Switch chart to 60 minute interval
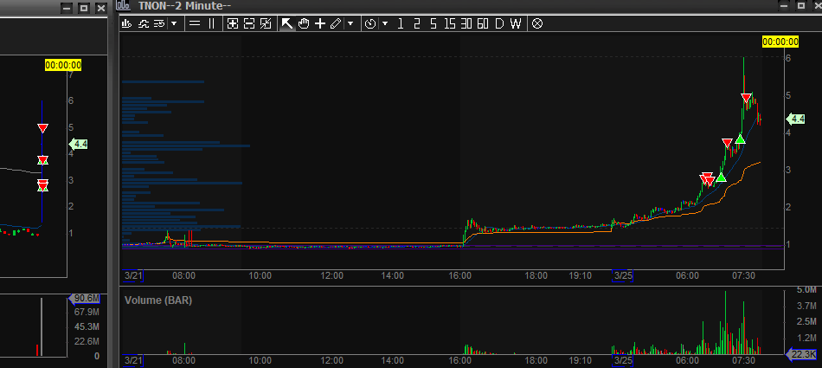The image size is (822, 368). pyautogui.click(x=483, y=23)
